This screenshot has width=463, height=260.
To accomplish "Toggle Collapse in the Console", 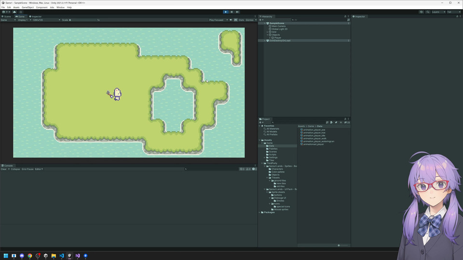I will coord(15,169).
